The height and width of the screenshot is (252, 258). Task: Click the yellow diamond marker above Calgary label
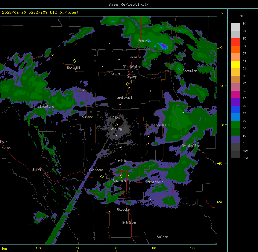click(121, 176)
